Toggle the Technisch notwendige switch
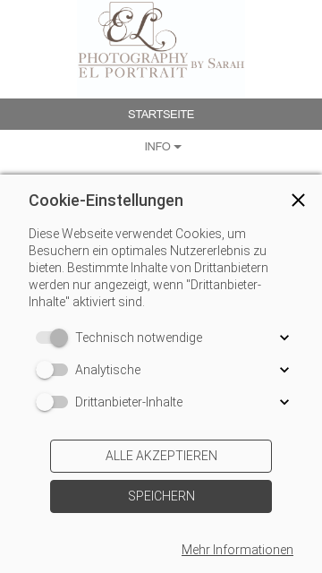This screenshot has width=322, height=573. point(52,338)
